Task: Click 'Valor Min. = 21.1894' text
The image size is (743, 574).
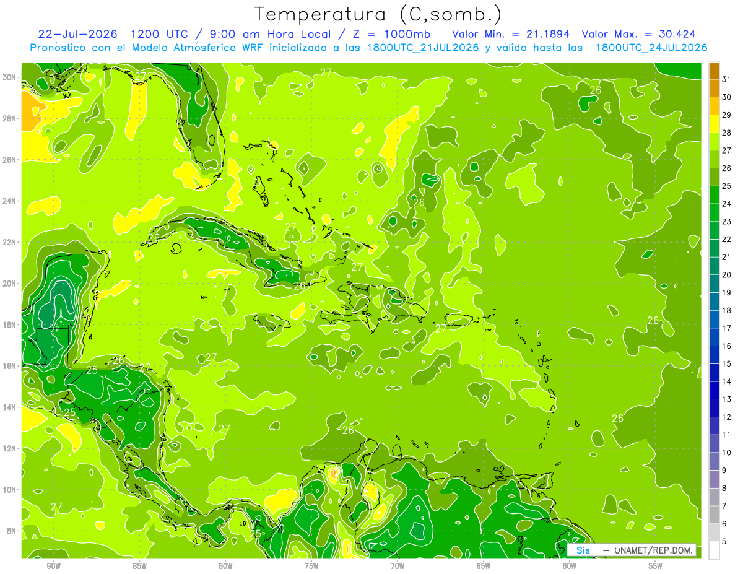Action: [x=511, y=34]
